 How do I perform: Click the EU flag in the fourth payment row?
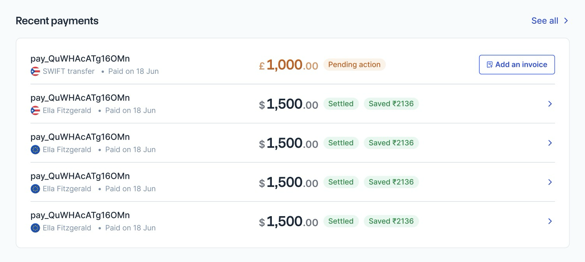pyautogui.click(x=35, y=189)
